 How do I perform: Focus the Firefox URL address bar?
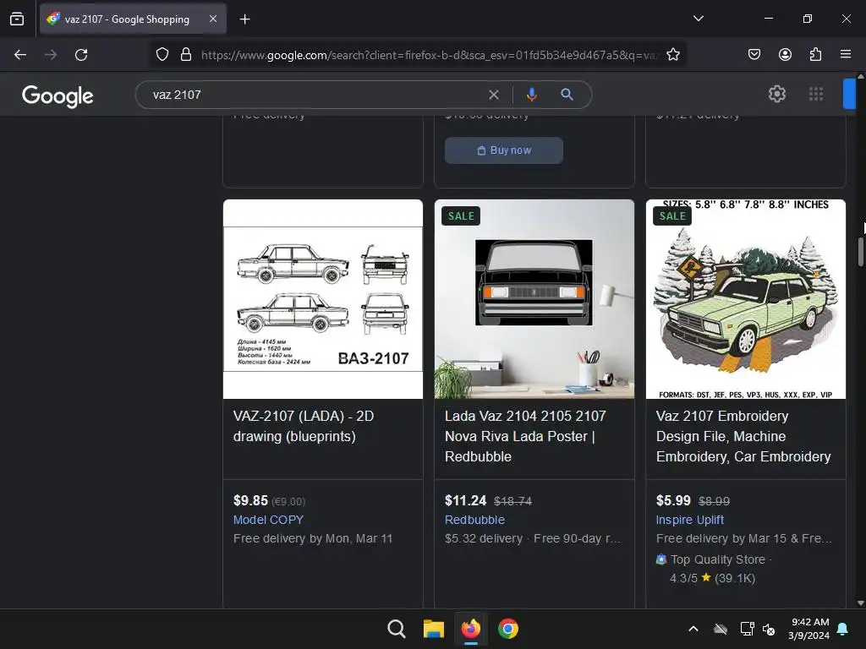(x=430, y=55)
